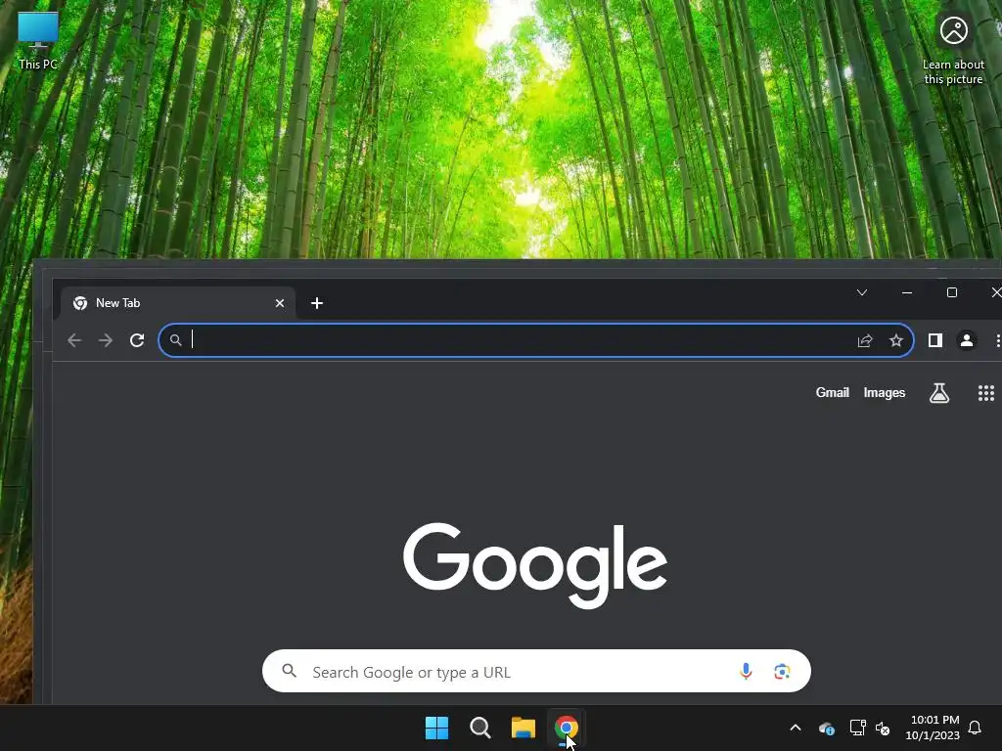This screenshot has height=751, width=1002.
Task: Maximize the Chrome window
Action: coord(951,292)
